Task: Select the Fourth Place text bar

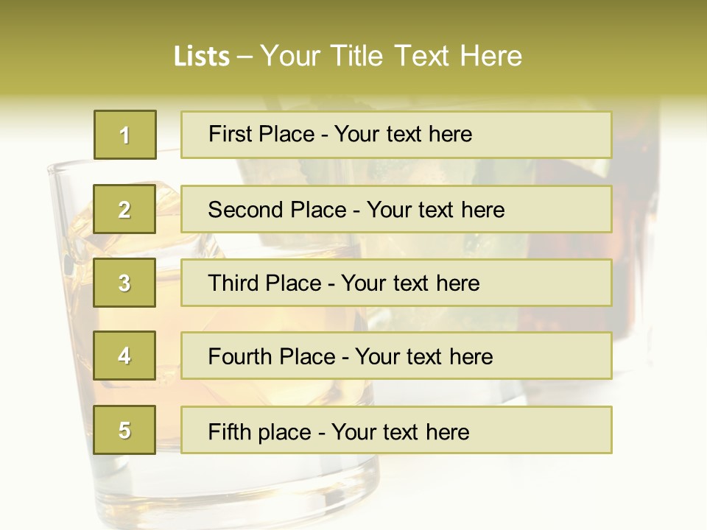Action: (396, 356)
